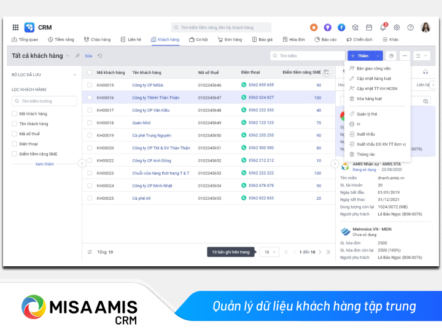Open the Tổng quan tab
Viewport: 442px width, 332px height.
[25, 39]
